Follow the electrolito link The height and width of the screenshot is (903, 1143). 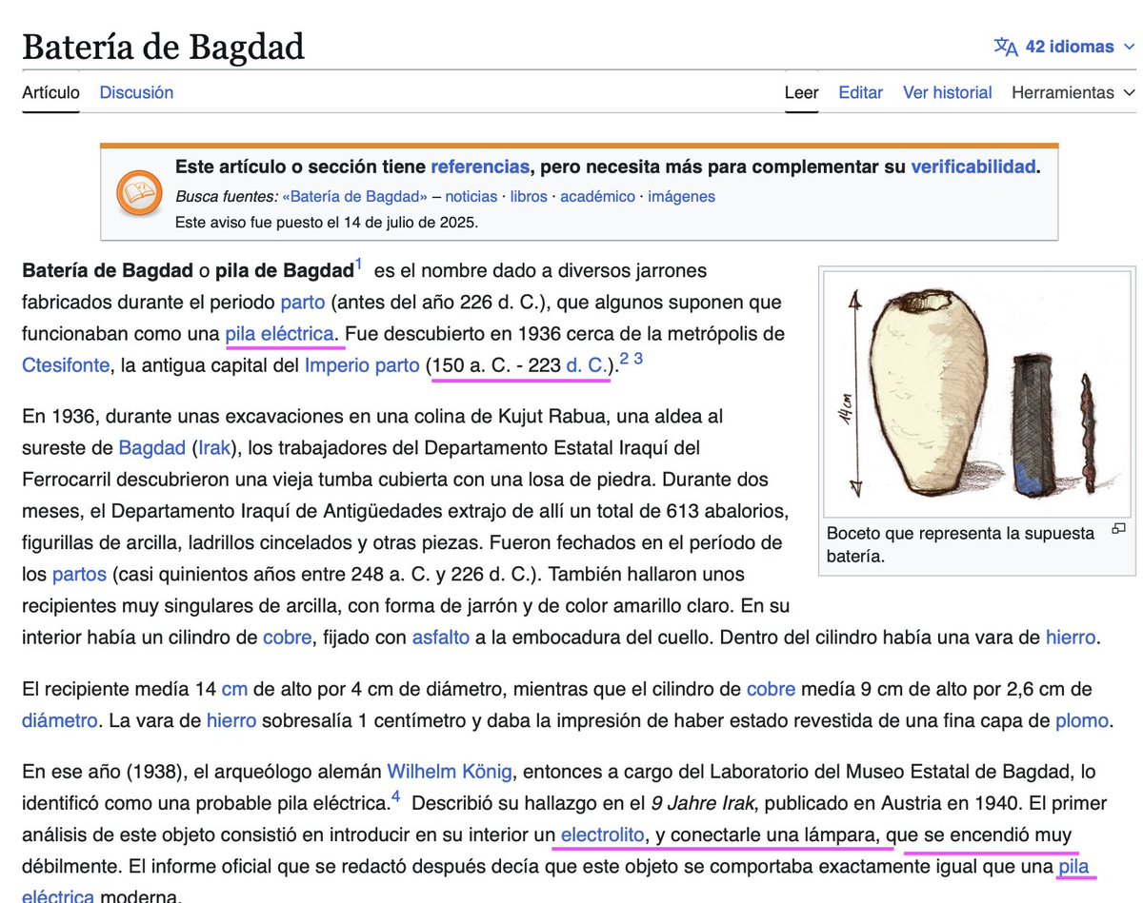tap(603, 834)
